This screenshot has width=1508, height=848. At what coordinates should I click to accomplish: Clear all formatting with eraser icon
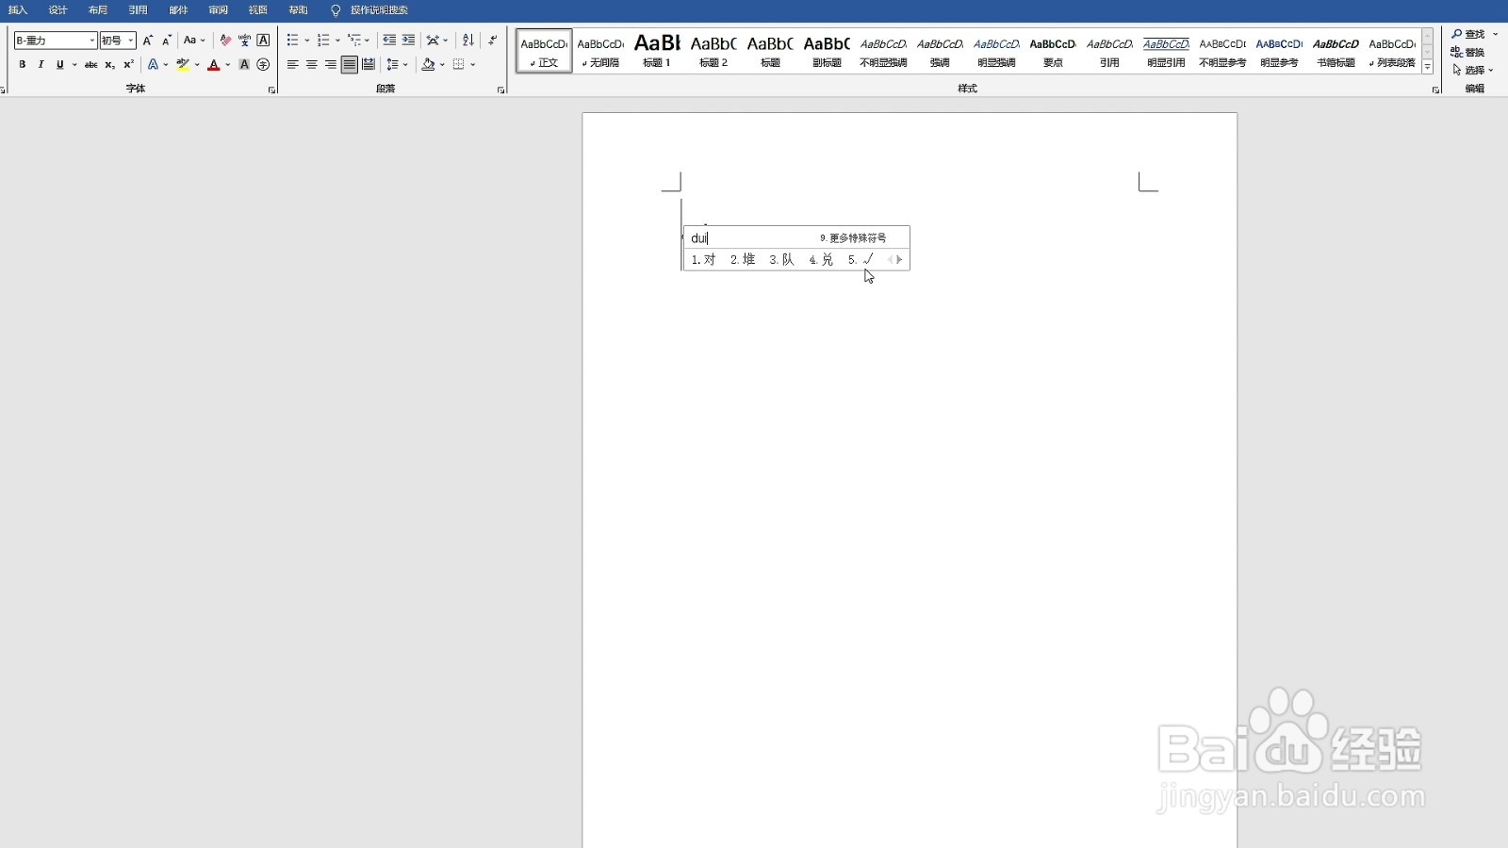pyautogui.click(x=225, y=41)
